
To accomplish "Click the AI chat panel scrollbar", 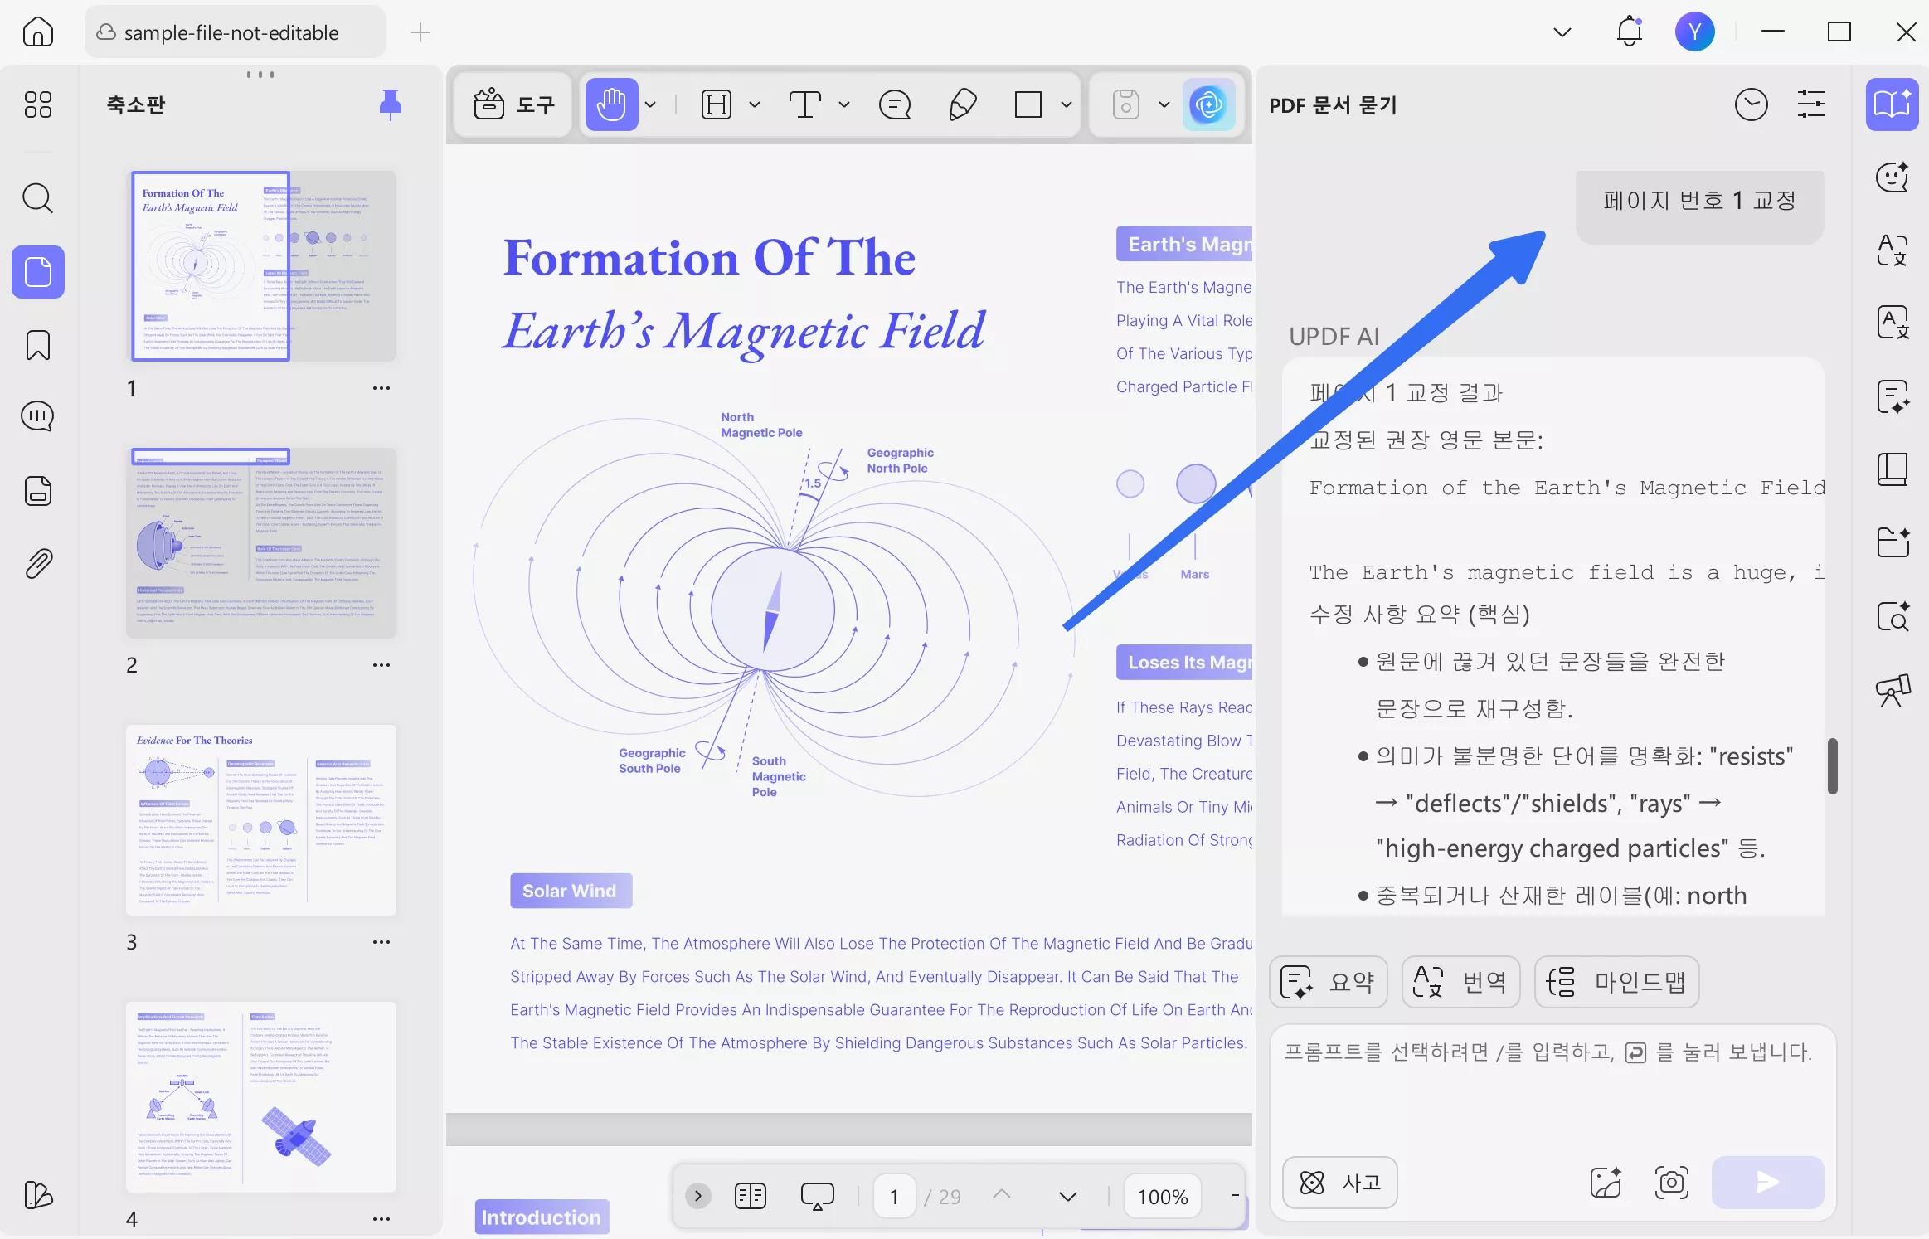I will 1833,765.
